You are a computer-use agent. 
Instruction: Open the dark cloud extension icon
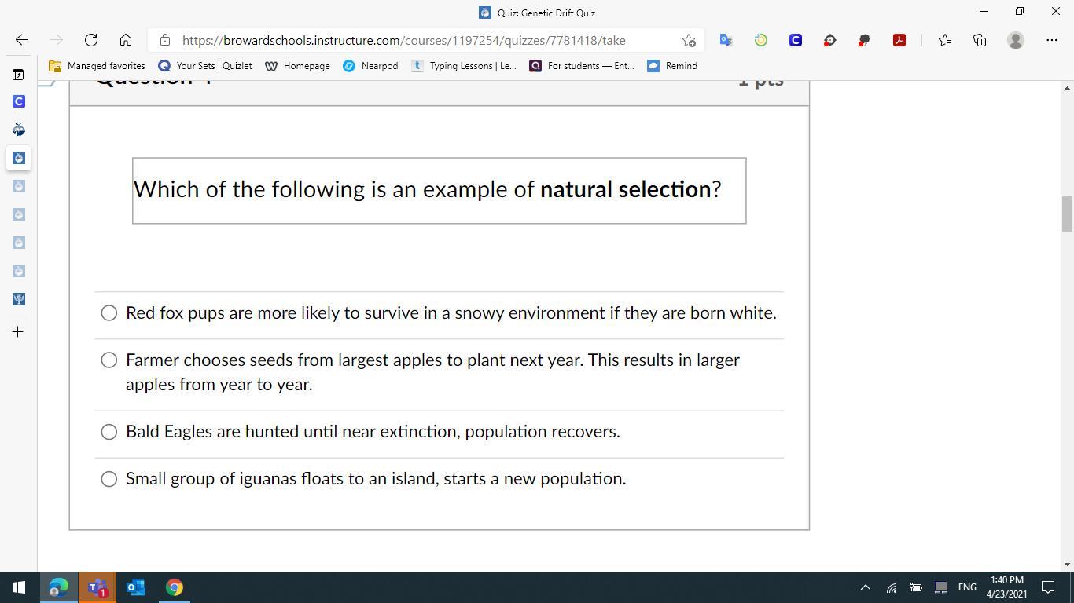tap(865, 40)
